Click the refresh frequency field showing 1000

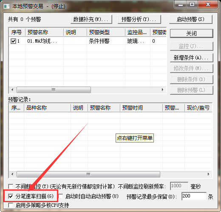(x=179, y=186)
